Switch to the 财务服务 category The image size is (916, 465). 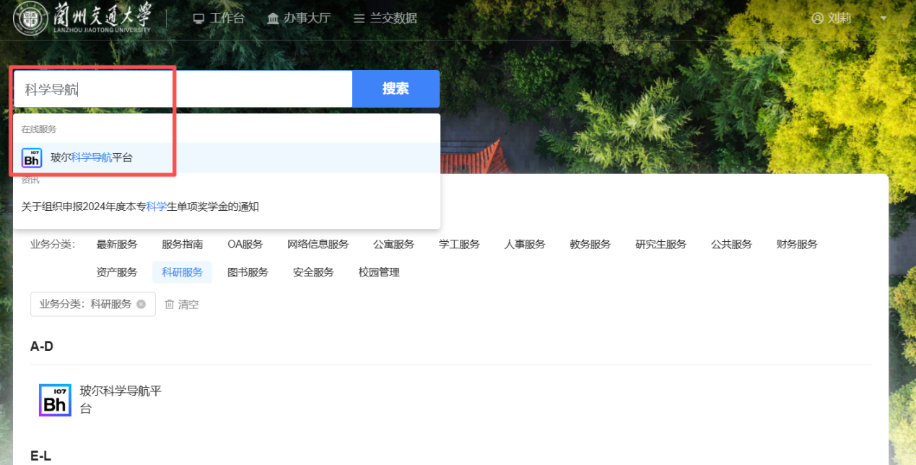coord(797,244)
